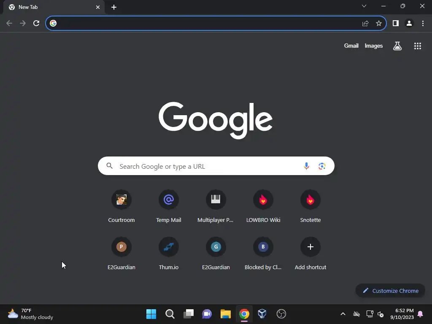Open the Windows Start menu
The width and height of the screenshot is (432, 324).
pyautogui.click(x=151, y=314)
